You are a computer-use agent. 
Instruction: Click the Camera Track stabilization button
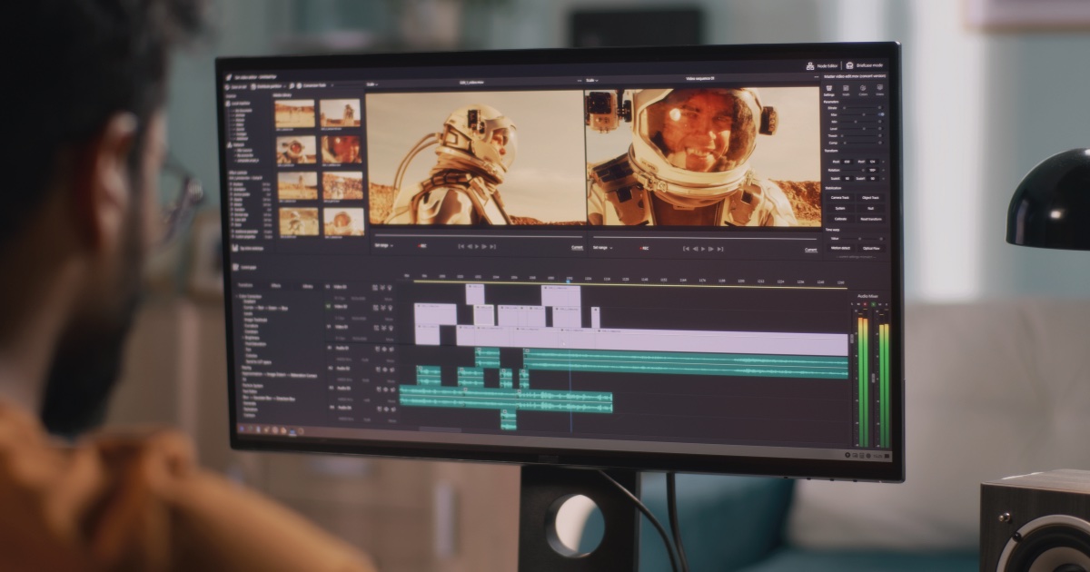pyautogui.click(x=839, y=198)
